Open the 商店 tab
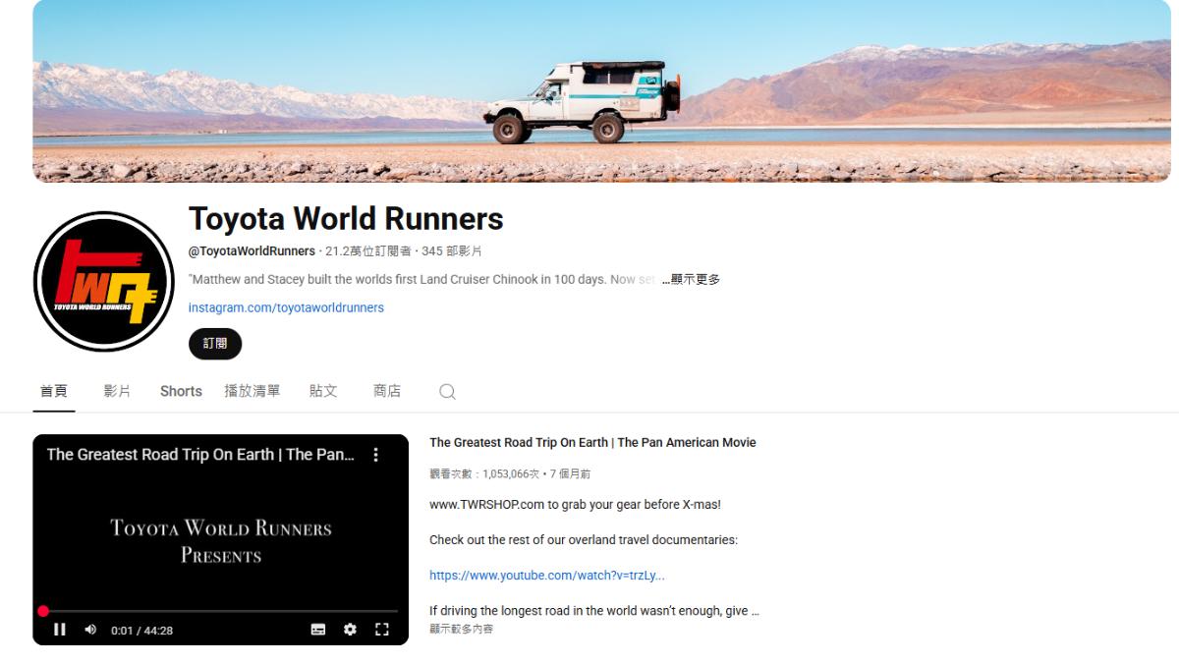 pos(387,391)
